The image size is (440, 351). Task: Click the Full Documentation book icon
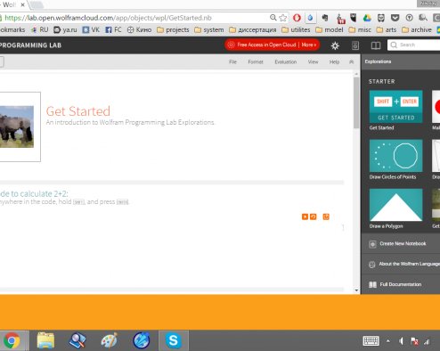click(x=372, y=284)
